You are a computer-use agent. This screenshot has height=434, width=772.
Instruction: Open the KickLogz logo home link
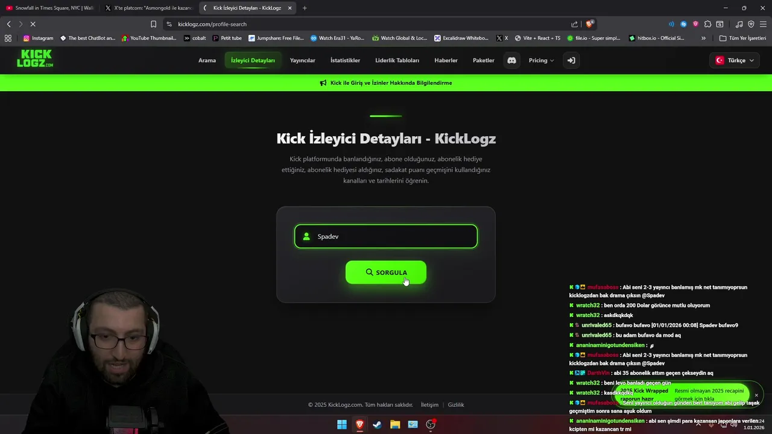(x=35, y=58)
